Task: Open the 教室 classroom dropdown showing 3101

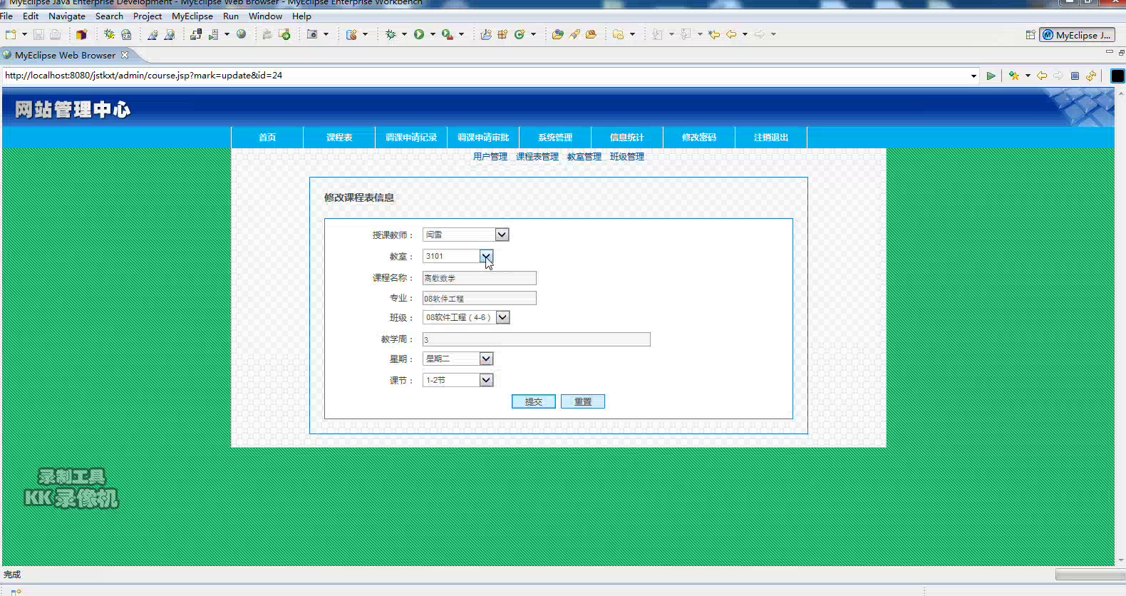Action: [486, 256]
